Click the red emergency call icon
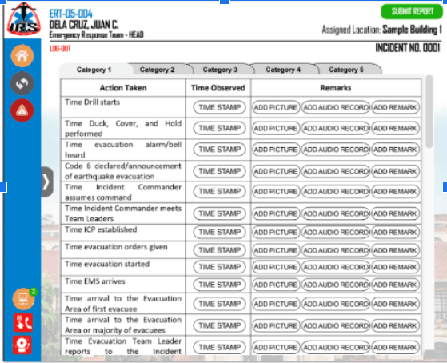Viewport: 447px width, 363px height. click(23, 322)
